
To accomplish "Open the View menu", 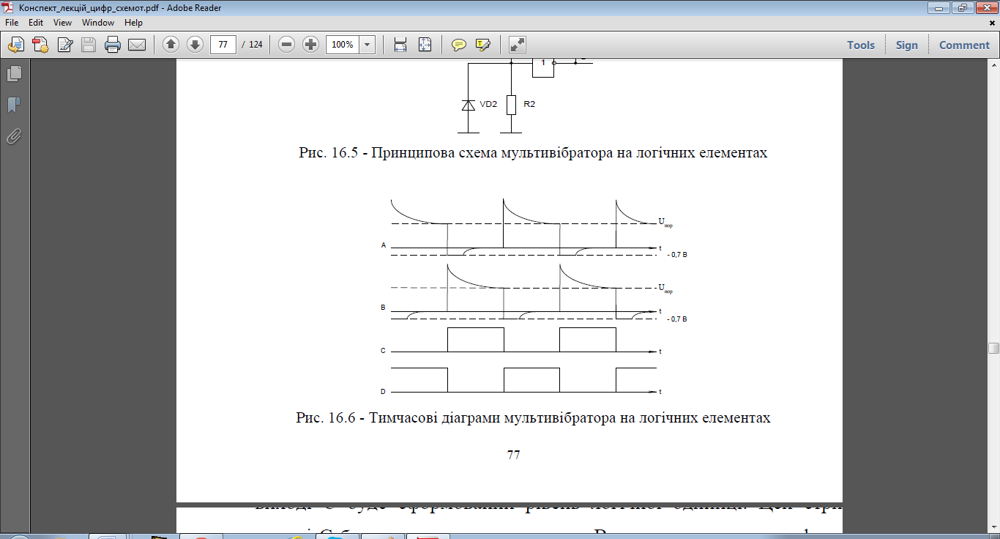I will (62, 23).
